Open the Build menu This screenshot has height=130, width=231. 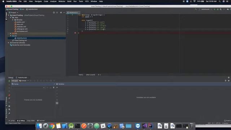click(x=69, y=1)
